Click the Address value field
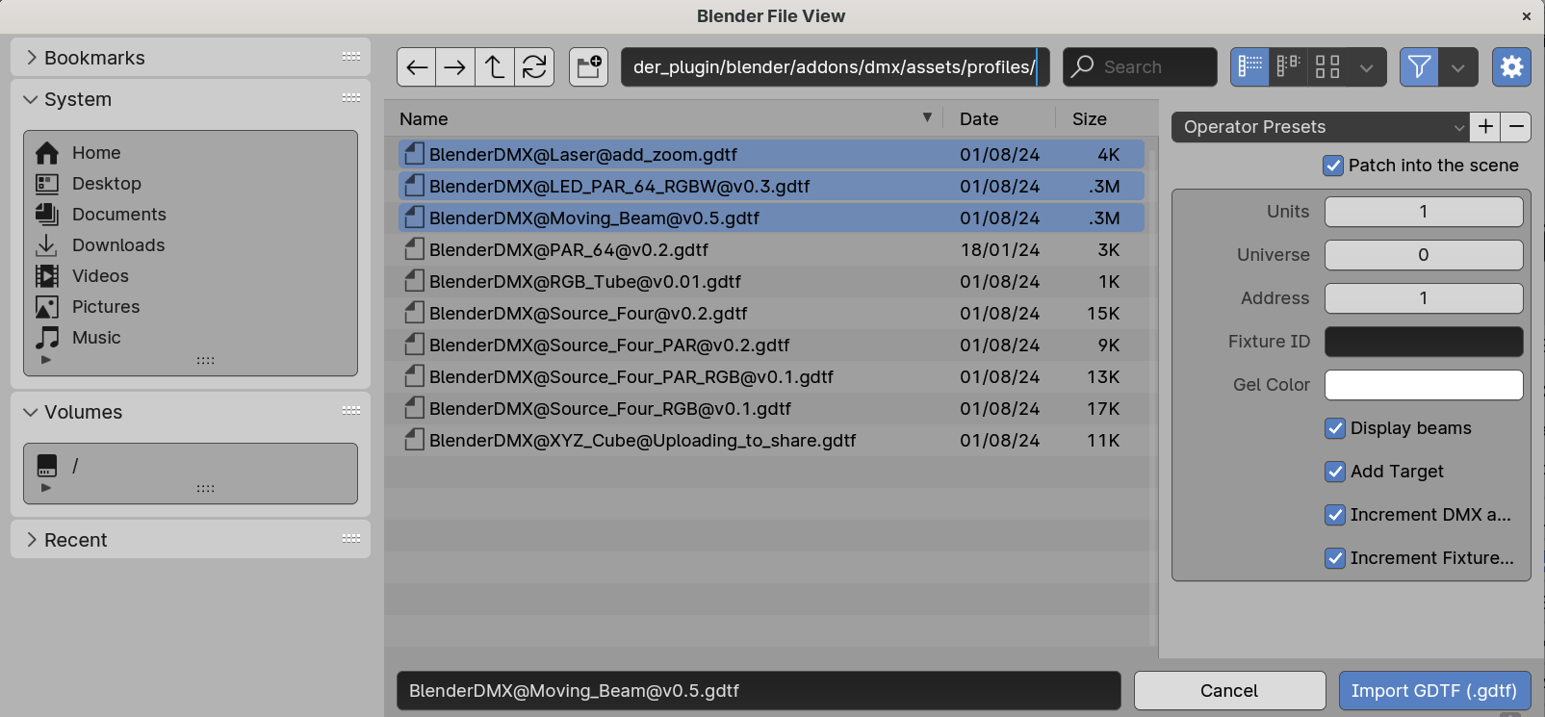The width and height of the screenshot is (1545, 717). (x=1424, y=298)
